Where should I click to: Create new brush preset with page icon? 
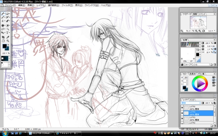tap(211, 65)
